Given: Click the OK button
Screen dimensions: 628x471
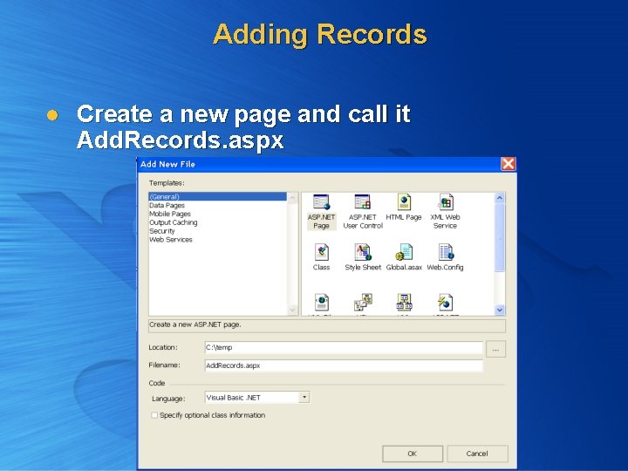Looking at the screenshot, I should tap(413, 454).
